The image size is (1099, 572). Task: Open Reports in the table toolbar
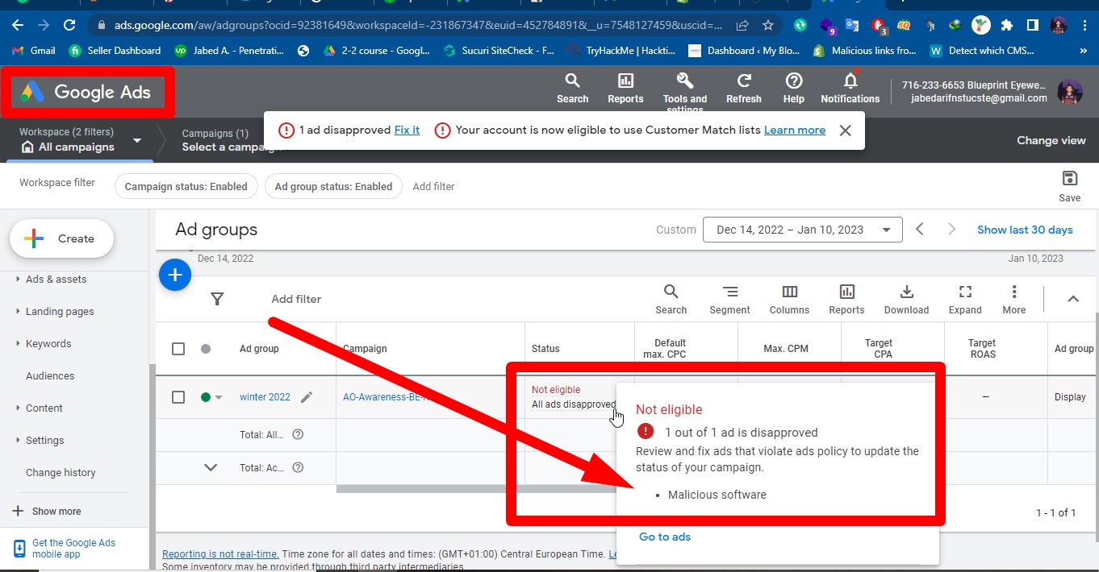[x=846, y=299]
